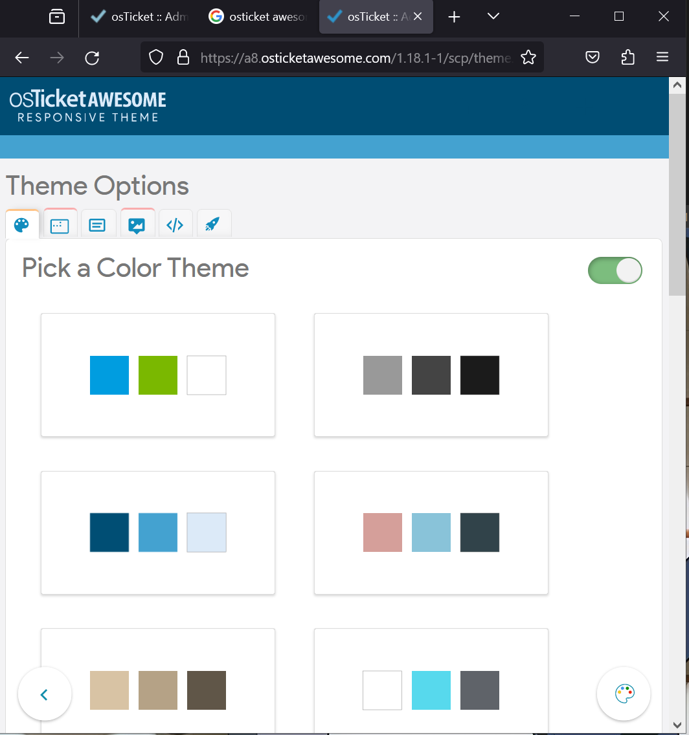
Task: Open the image settings tab
Action: pos(137,225)
